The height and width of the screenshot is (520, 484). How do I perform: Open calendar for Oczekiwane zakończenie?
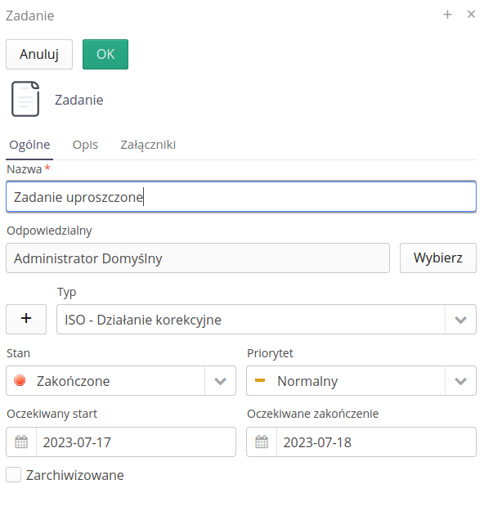[262, 442]
